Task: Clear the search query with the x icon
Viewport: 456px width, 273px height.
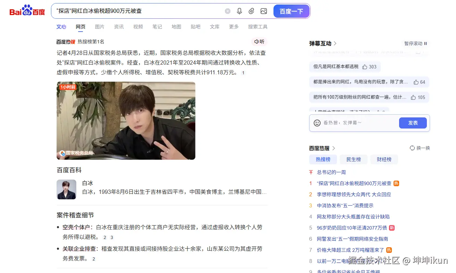Action: pyautogui.click(x=228, y=11)
